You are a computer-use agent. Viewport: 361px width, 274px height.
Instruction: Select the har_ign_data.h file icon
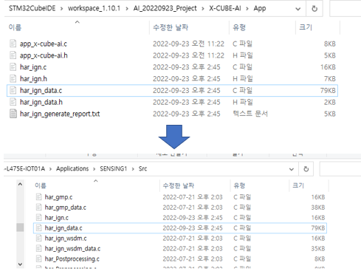tap(13, 102)
